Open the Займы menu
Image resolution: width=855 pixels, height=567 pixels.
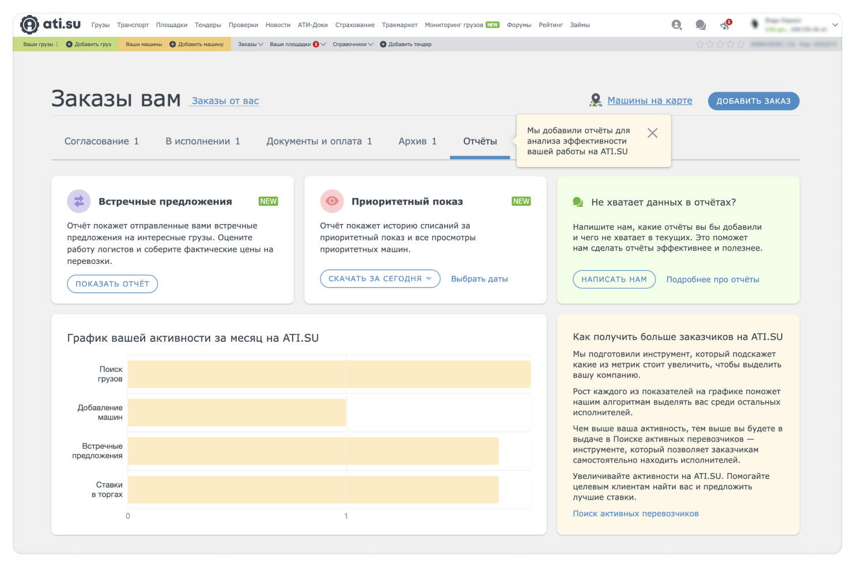click(580, 25)
